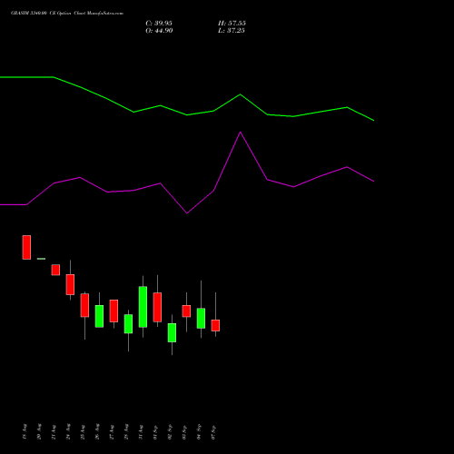Click the 03 Sep date label
Viewport: 454px width, 454px height.
pos(184,431)
